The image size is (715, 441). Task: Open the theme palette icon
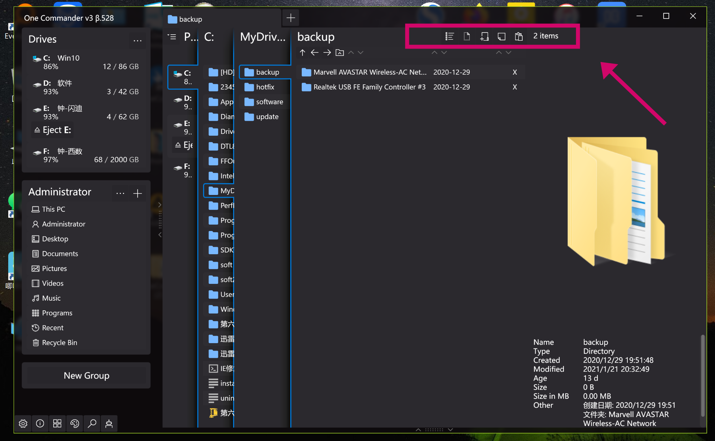pos(75,424)
